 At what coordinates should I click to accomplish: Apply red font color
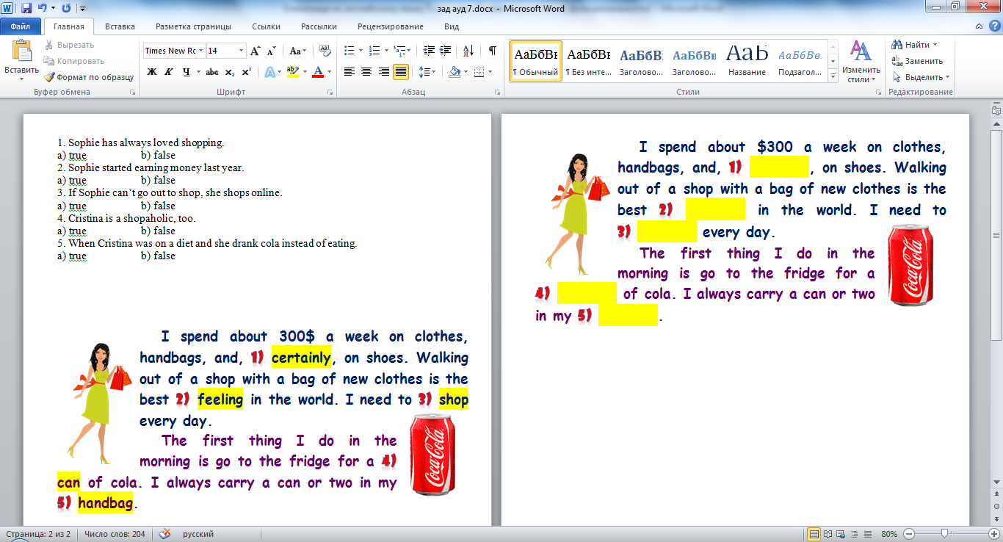tap(318, 72)
